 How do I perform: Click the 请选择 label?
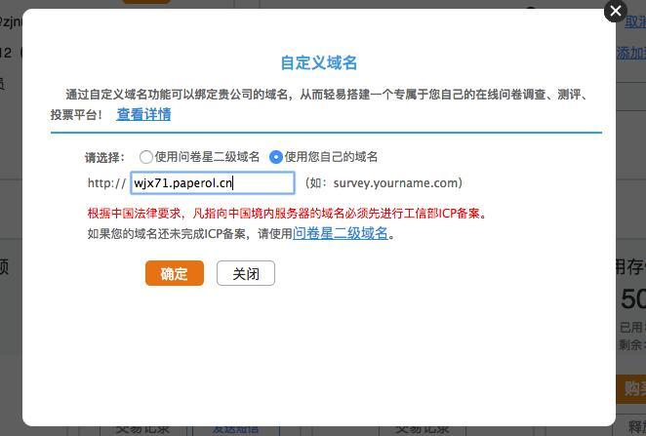pos(104,157)
